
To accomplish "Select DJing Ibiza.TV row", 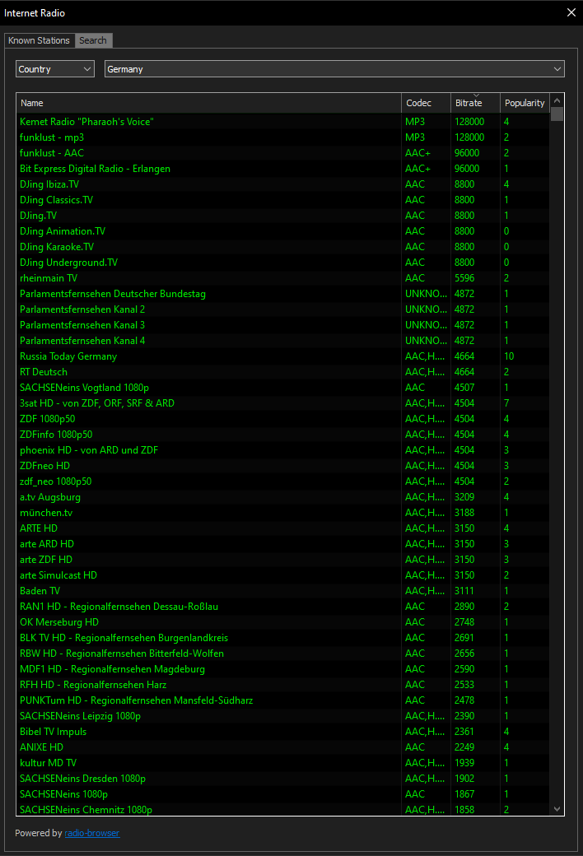I will tap(282, 184).
